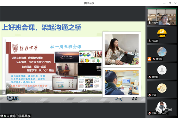Open the list icon at the slide's left edge
The width and height of the screenshot is (178, 118).
4,92
